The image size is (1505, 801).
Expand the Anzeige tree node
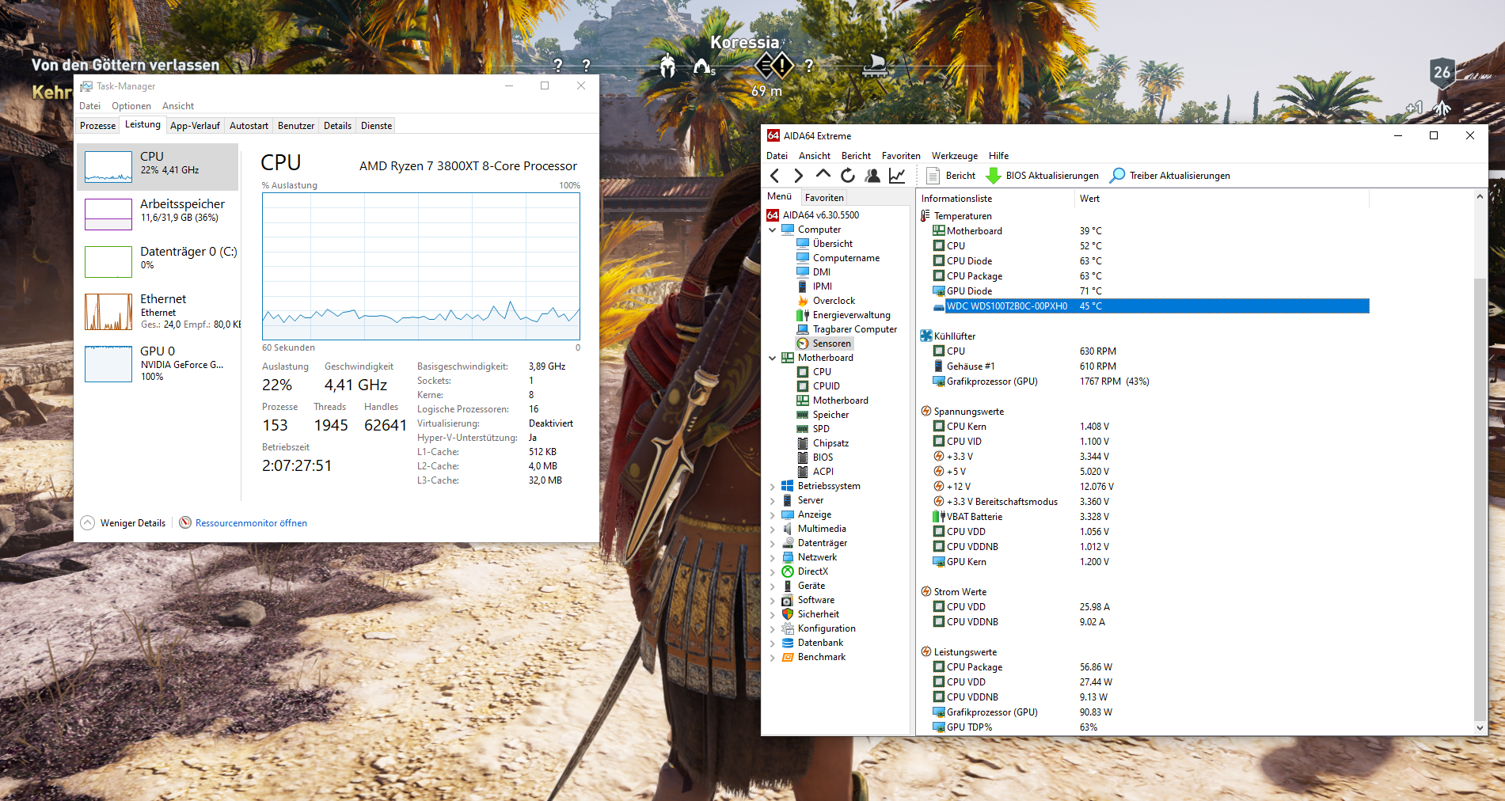(x=773, y=514)
